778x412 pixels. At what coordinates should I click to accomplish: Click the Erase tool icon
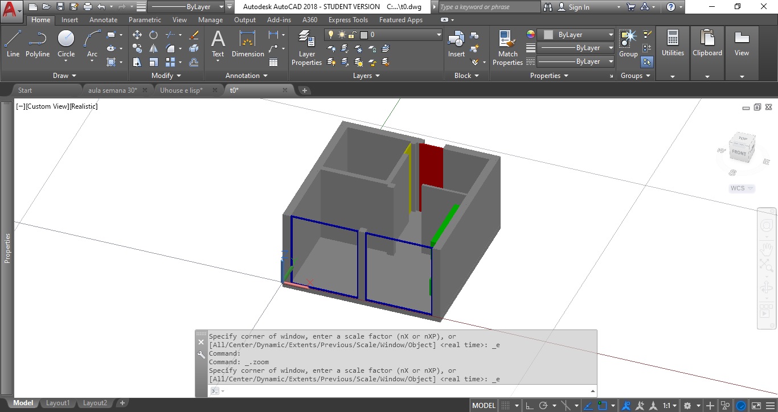[x=194, y=35]
